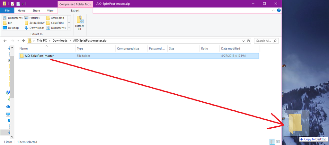Screen dimensions: 329x145
Task: Open the File menu
Action: tap(7, 11)
